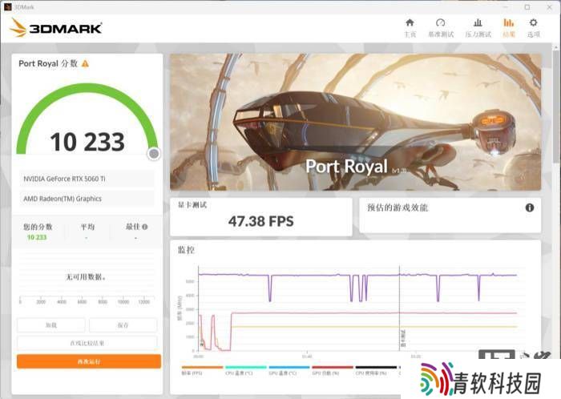561x399 pixels.
Task: Click the vertical marker line in monitoring graph
Action: [x=399, y=308]
